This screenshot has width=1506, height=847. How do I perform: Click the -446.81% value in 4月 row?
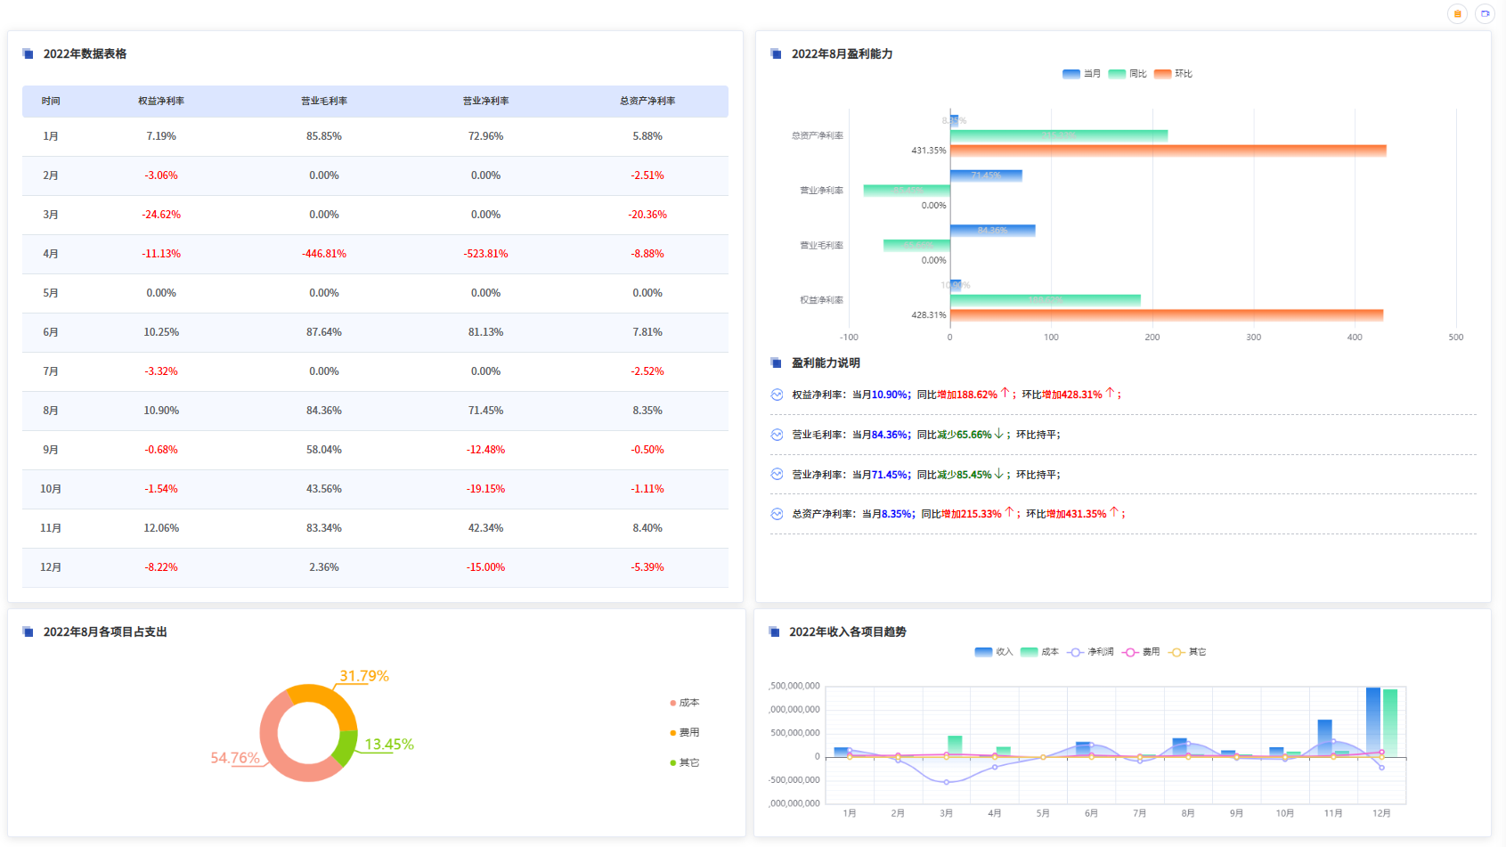point(324,254)
